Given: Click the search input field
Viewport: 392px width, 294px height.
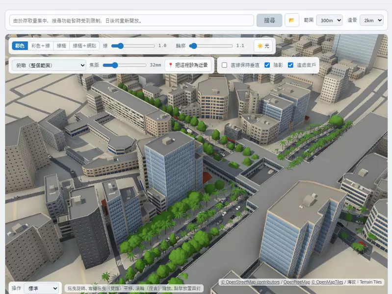Looking at the screenshot, I should 131,21.
